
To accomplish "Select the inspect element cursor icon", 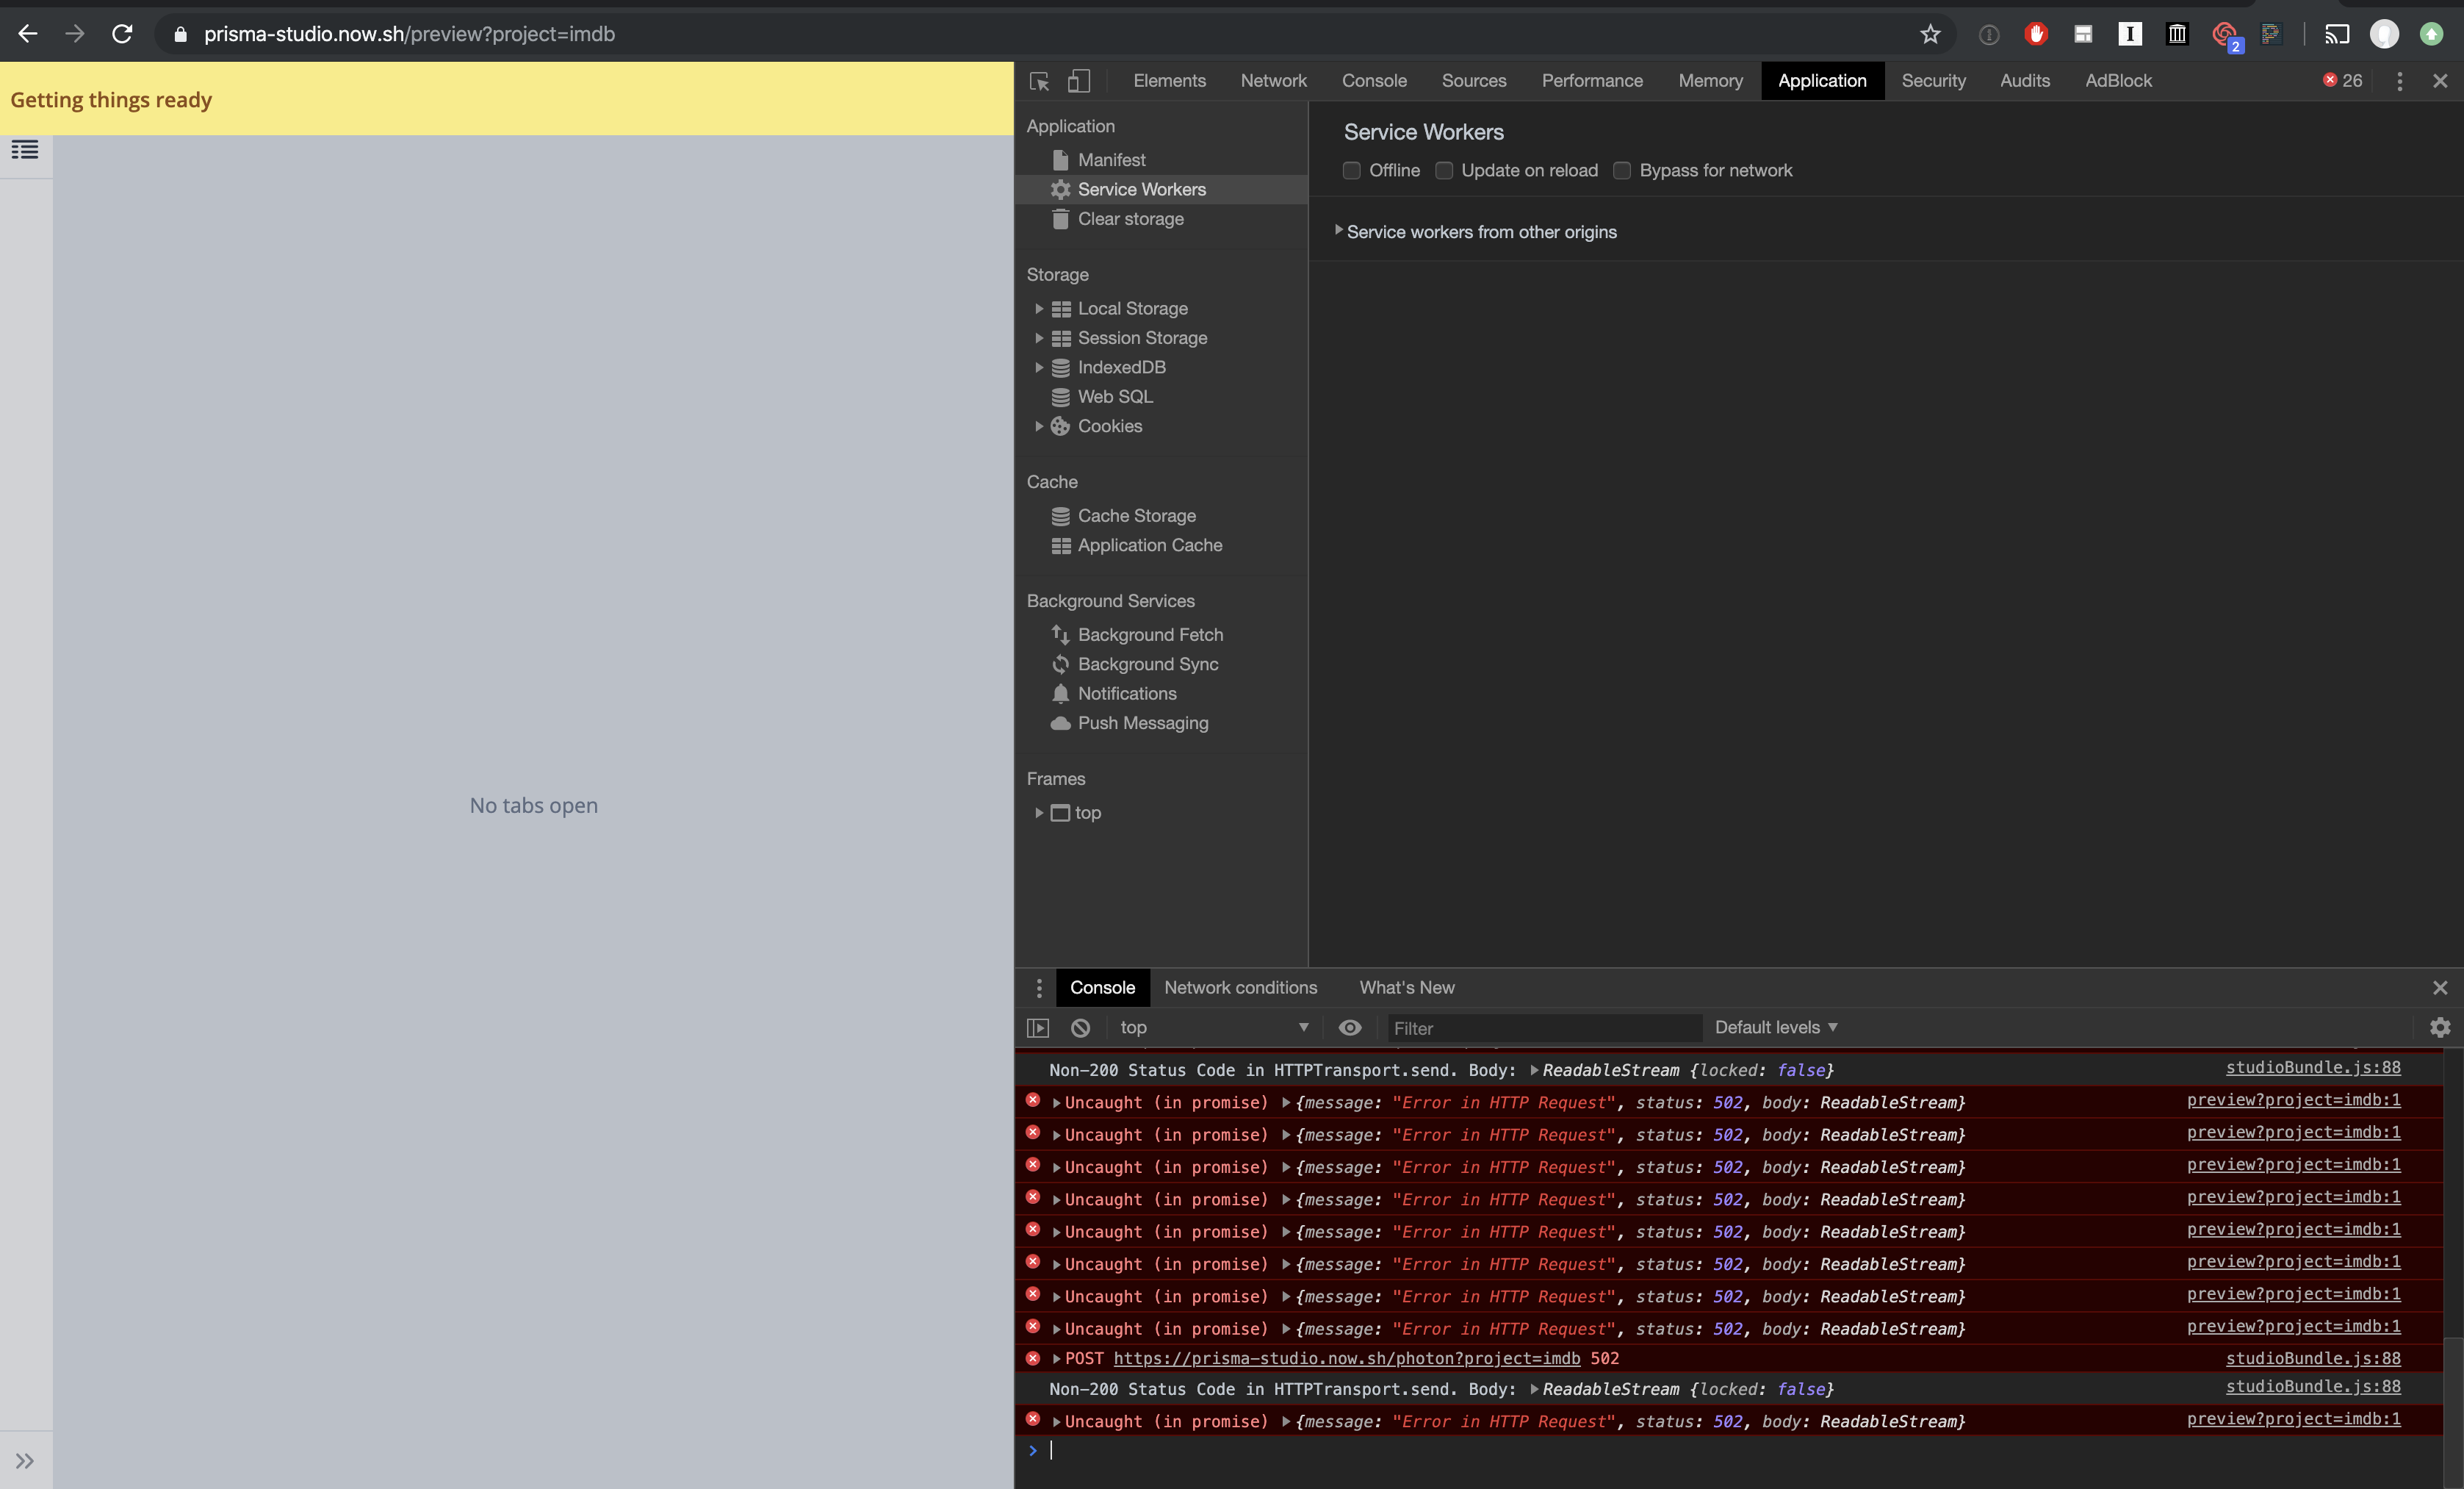I will point(1038,81).
